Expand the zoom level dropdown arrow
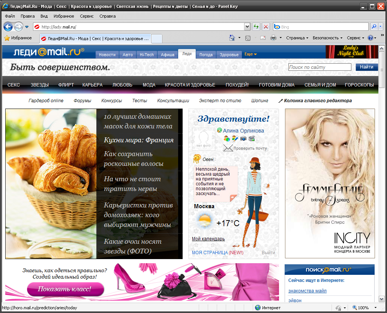The image size is (387, 313). pos(375,308)
